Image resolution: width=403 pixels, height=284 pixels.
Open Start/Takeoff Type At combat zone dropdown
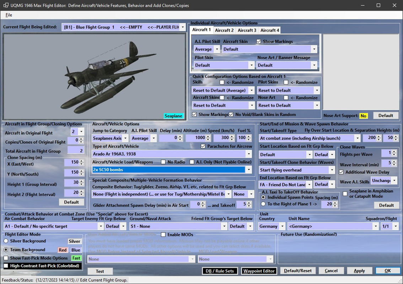coord(357,138)
